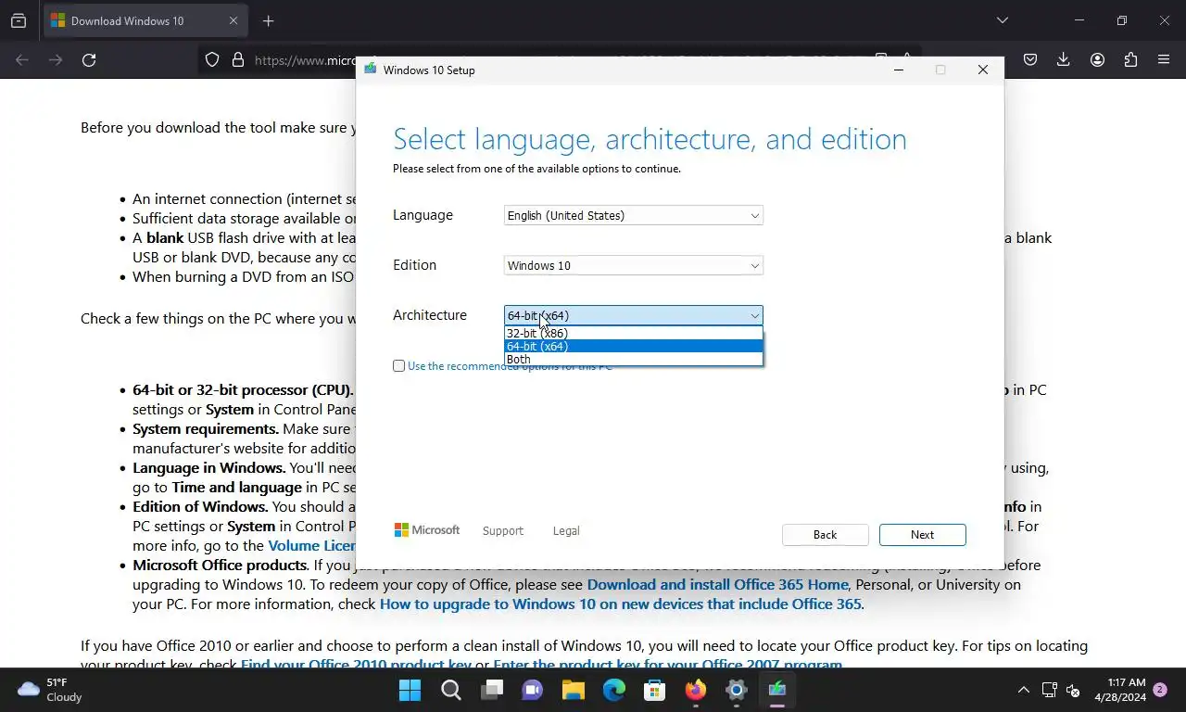This screenshot has width=1186, height=712.
Task: Open Legal link in Setup dialog
Action: (566, 531)
